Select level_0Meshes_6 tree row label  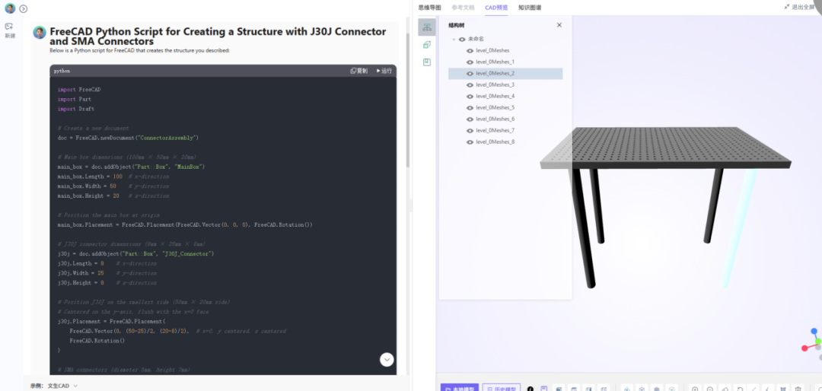tap(495, 119)
